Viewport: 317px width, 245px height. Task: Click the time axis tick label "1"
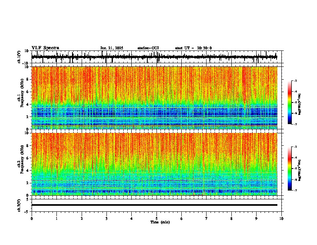[56, 219]
